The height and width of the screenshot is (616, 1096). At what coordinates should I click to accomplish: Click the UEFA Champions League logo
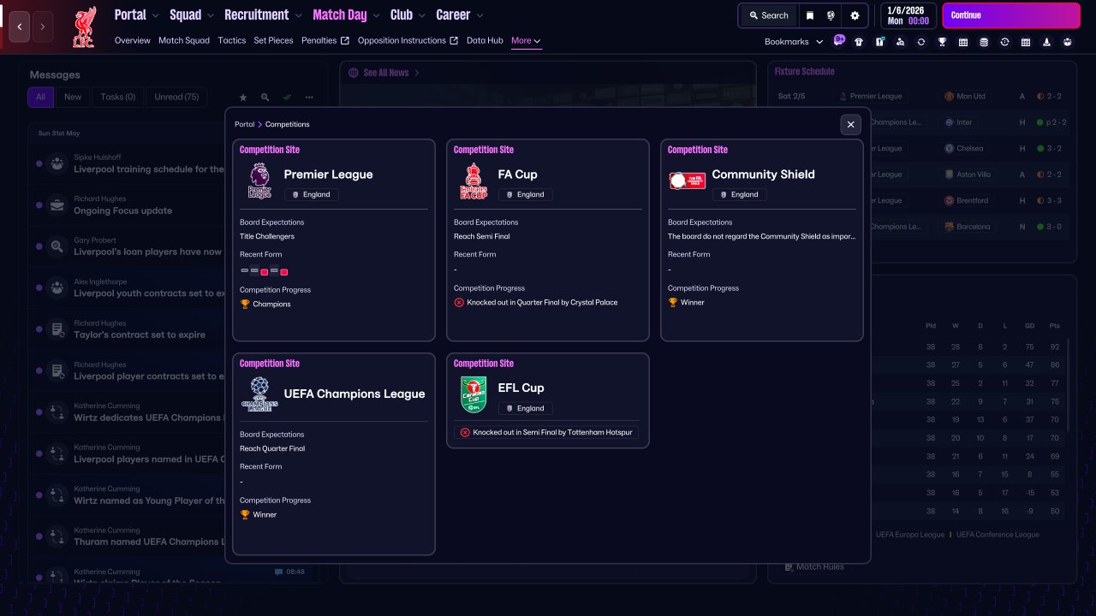coord(259,394)
